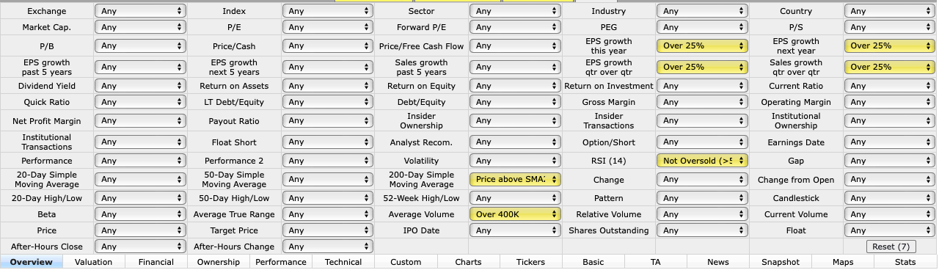Expand the Market Cap. dropdown
The height and width of the screenshot is (270, 939).
tap(140, 27)
